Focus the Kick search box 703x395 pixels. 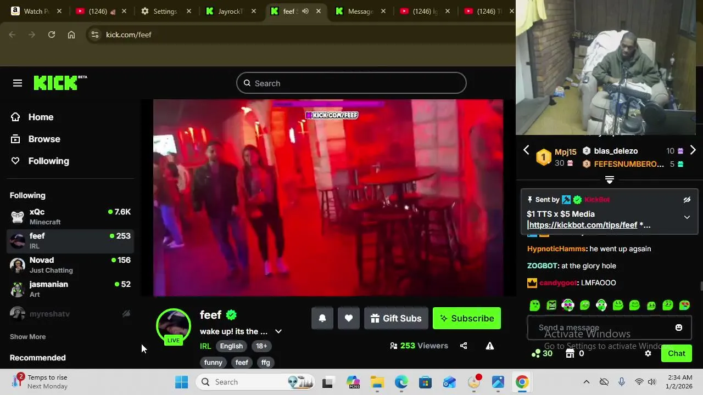pyautogui.click(x=351, y=83)
